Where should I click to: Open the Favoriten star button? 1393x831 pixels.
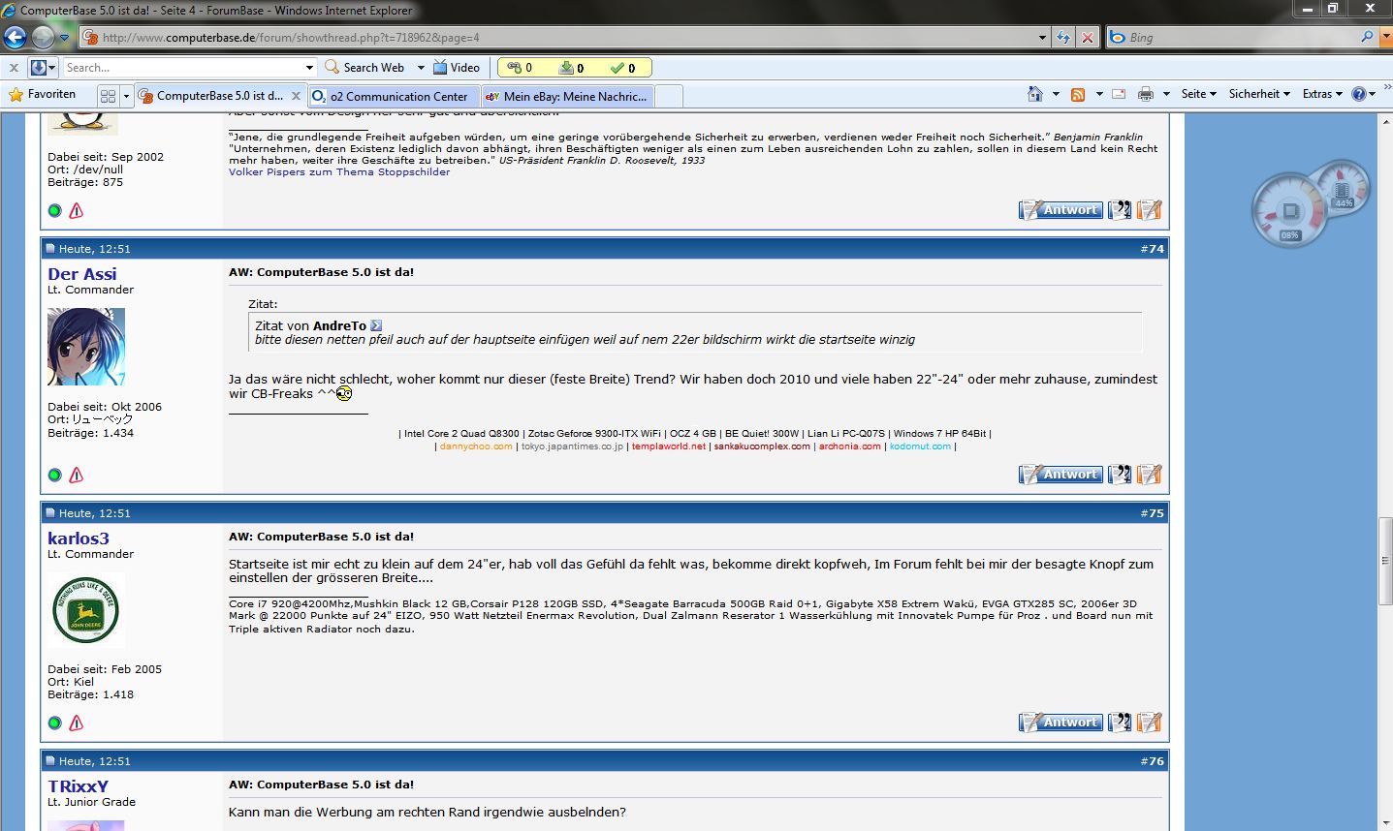tap(42, 95)
